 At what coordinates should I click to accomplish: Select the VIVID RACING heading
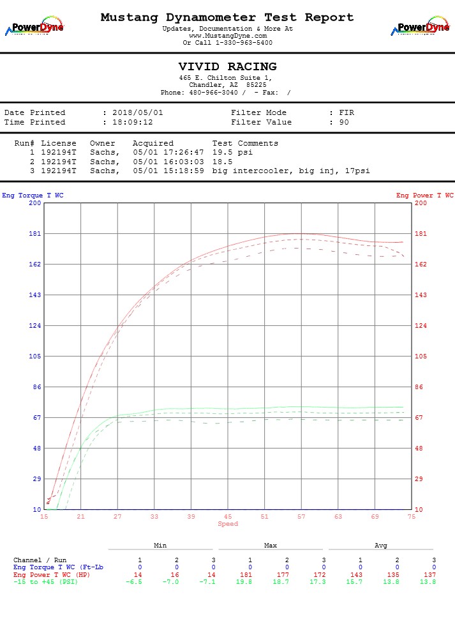coord(227,67)
